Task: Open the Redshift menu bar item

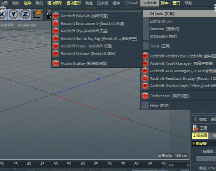Action: (149, 3)
